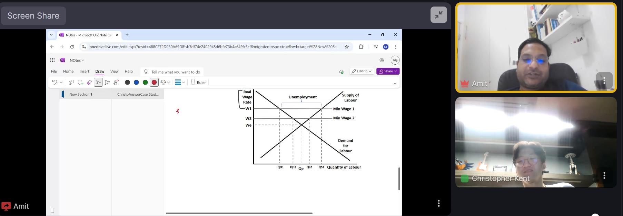Pick the blue ink color
The width and height of the screenshot is (623, 216).
point(136,83)
